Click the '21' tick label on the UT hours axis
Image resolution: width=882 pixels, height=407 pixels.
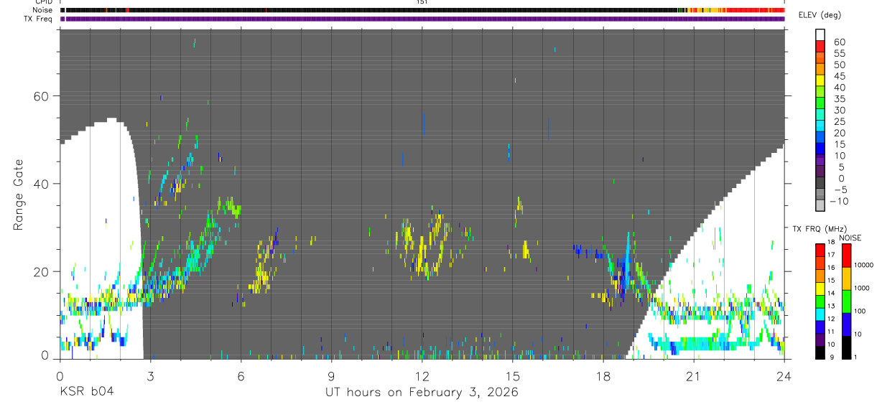[x=694, y=375]
